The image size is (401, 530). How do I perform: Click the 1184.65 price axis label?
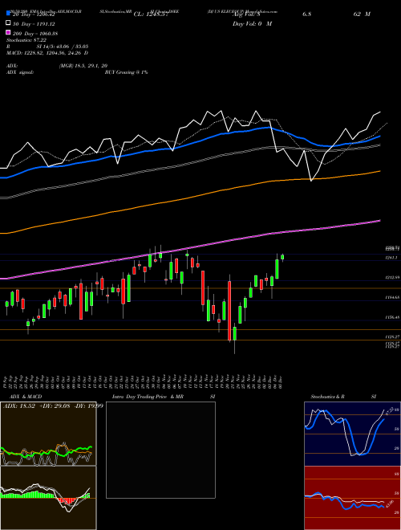[393, 297]
